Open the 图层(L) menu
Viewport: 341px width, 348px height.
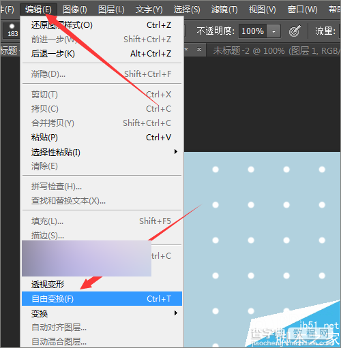click(x=111, y=10)
